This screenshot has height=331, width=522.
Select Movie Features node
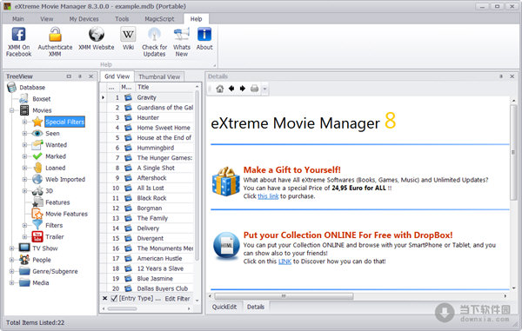point(66,214)
